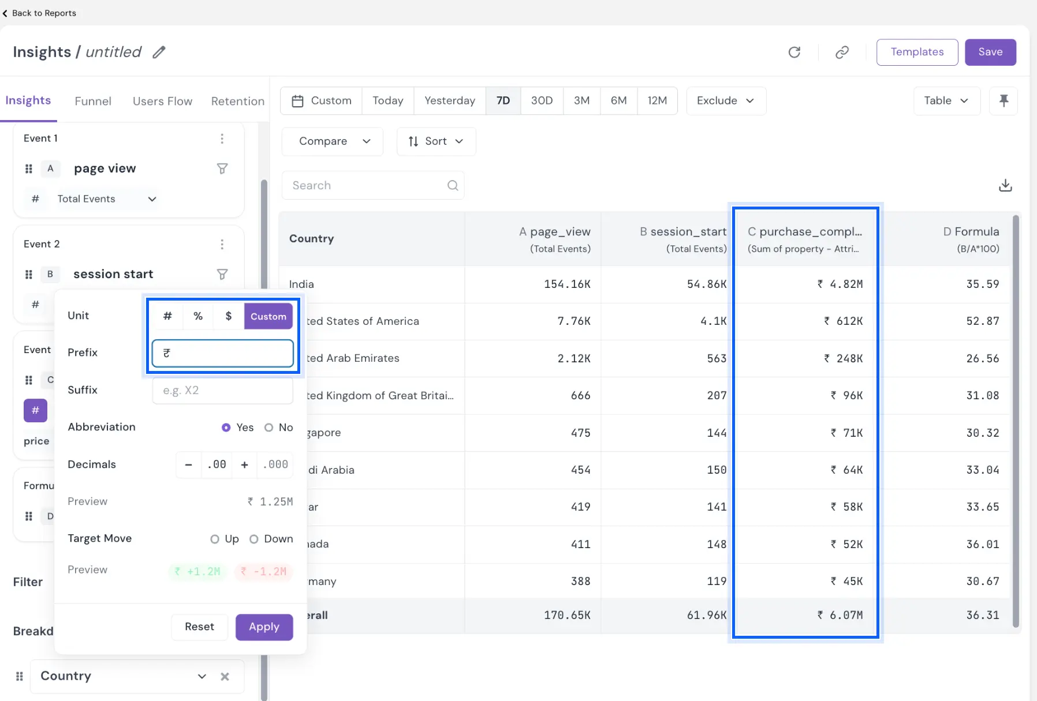Expand the Exclude dropdown
Image resolution: width=1037 pixels, height=701 pixels.
coord(726,101)
